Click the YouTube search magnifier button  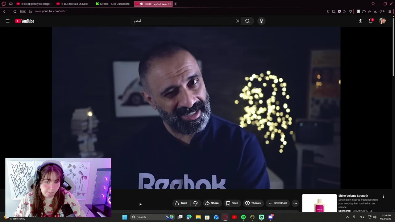pos(247,21)
